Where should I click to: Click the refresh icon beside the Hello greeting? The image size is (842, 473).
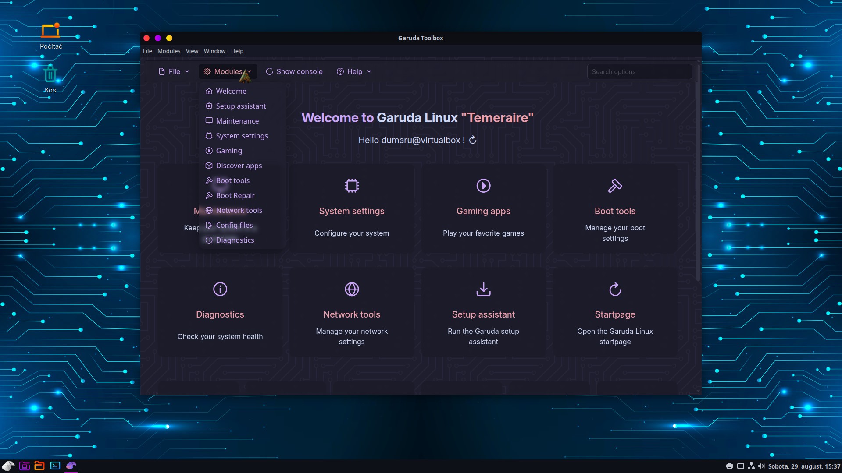point(473,140)
